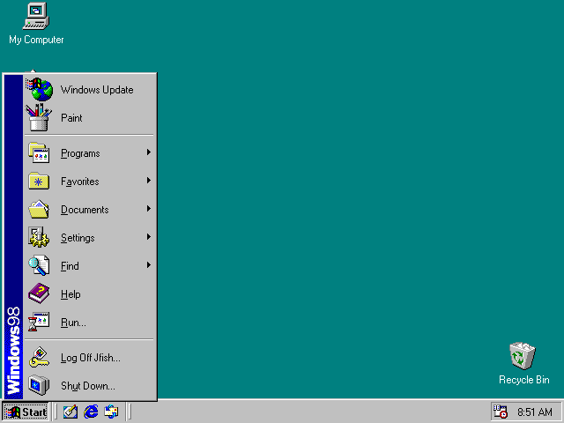Choose Paint from the Start menu
The image size is (564, 423).
[90, 117]
